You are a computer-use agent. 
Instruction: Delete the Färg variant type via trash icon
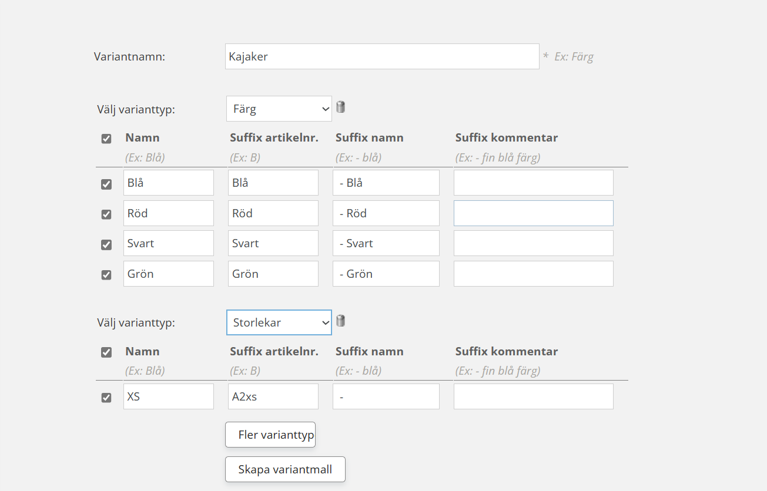tap(340, 107)
